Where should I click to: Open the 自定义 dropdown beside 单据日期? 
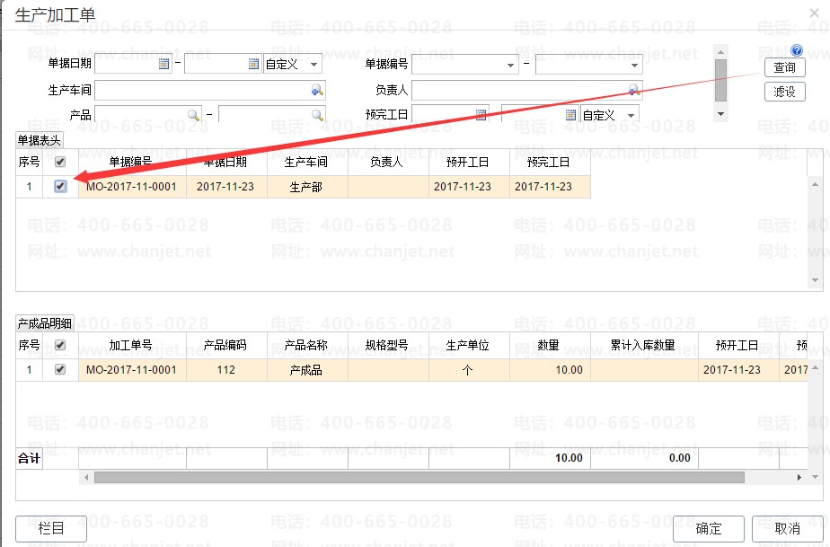(313, 65)
